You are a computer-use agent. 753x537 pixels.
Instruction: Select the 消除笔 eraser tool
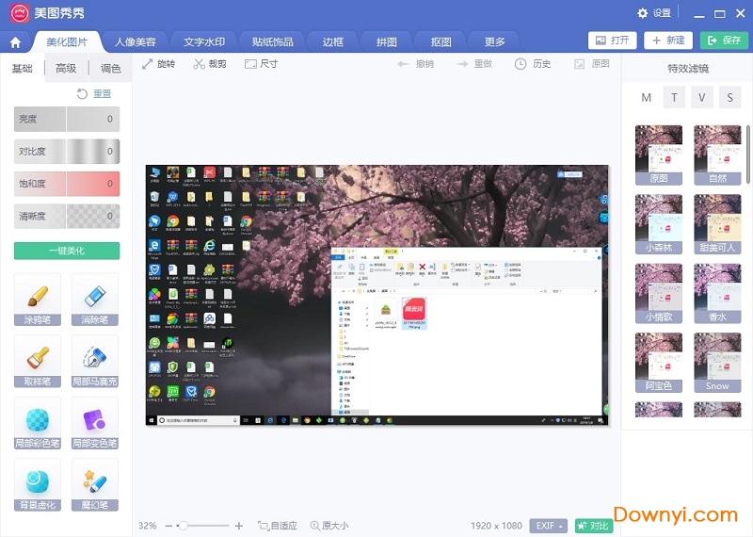[x=95, y=300]
